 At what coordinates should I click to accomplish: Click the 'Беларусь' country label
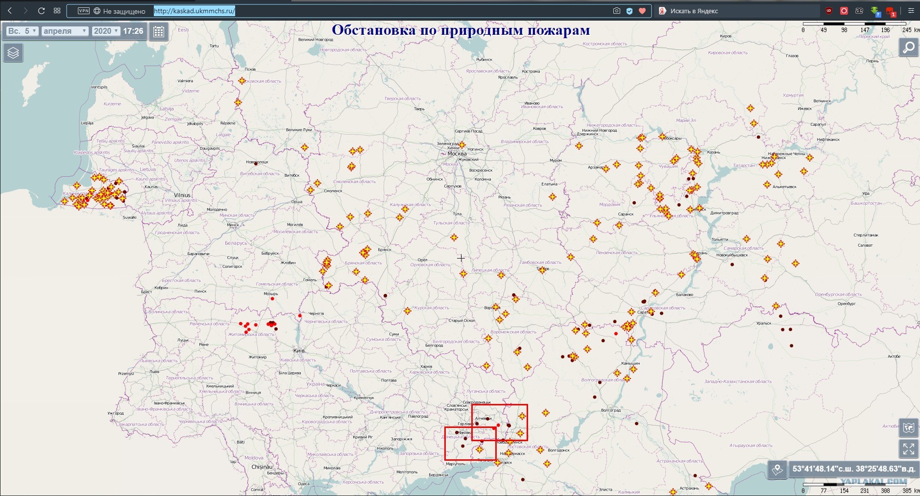pyautogui.click(x=236, y=243)
